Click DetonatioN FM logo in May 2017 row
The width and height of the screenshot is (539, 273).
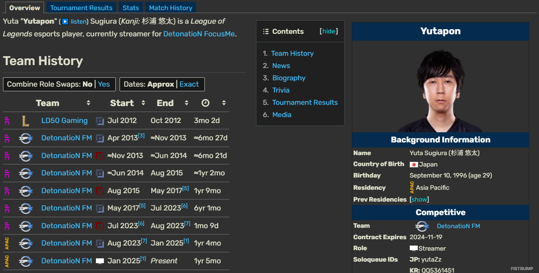[x=26, y=208]
